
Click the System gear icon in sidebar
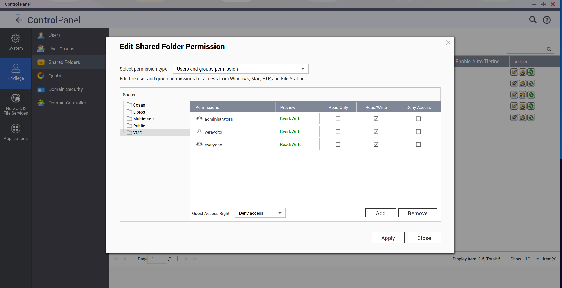[15, 39]
